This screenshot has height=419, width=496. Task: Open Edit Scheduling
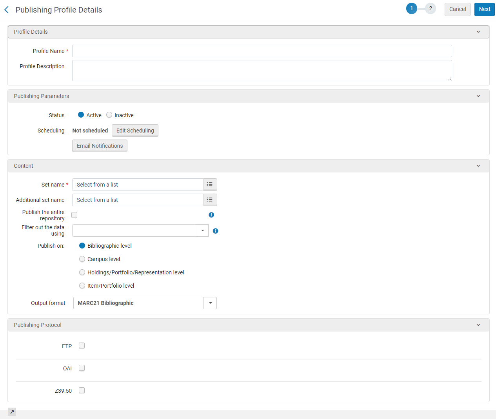pyautogui.click(x=135, y=131)
